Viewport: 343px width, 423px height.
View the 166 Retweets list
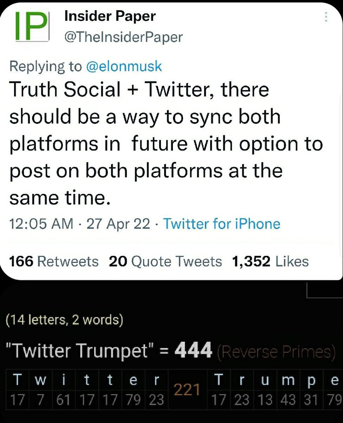coord(54,261)
